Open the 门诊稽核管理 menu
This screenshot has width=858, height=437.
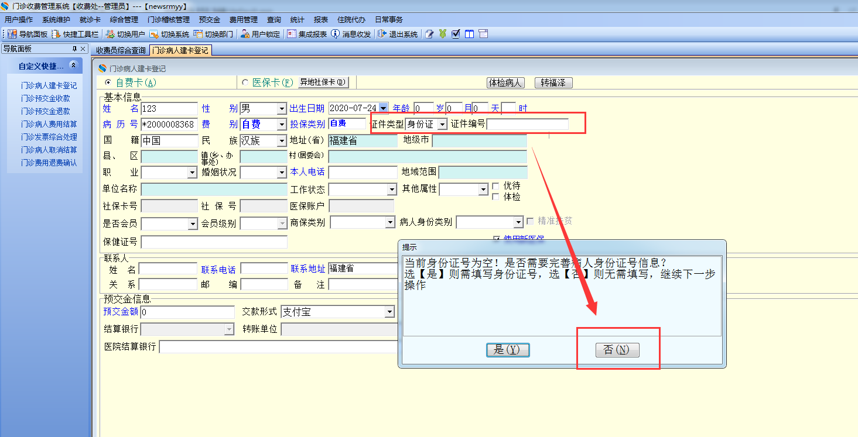pyautogui.click(x=169, y=20)
